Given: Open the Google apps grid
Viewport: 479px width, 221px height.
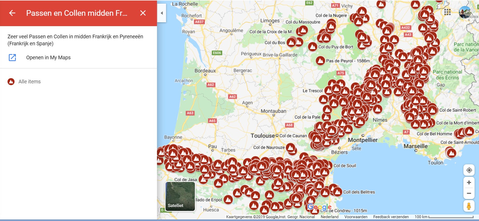Looking at the screenshot, I should point(447,12).
